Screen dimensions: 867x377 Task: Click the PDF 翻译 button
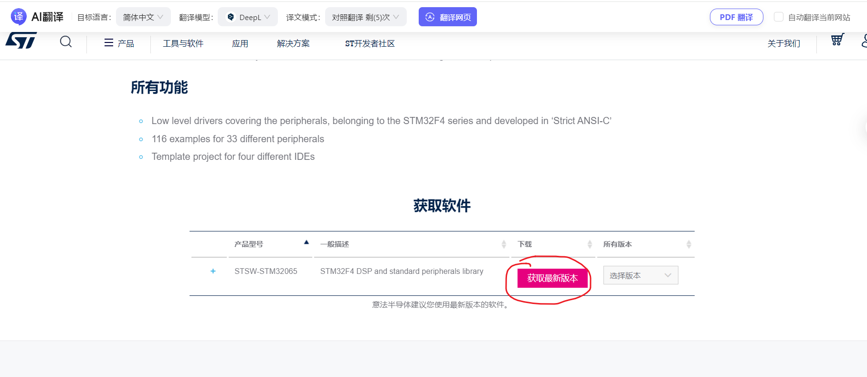point(736,17)
